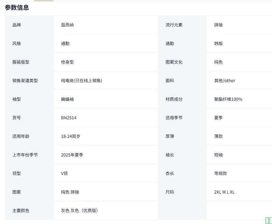Click the 韩版 value cell

(218, 44)
